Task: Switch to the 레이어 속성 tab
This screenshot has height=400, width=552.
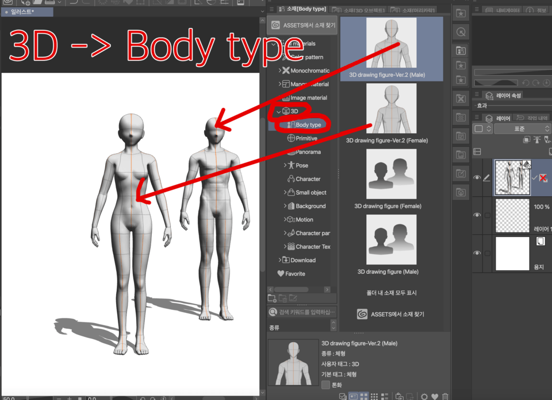Action: coord(504,95)
